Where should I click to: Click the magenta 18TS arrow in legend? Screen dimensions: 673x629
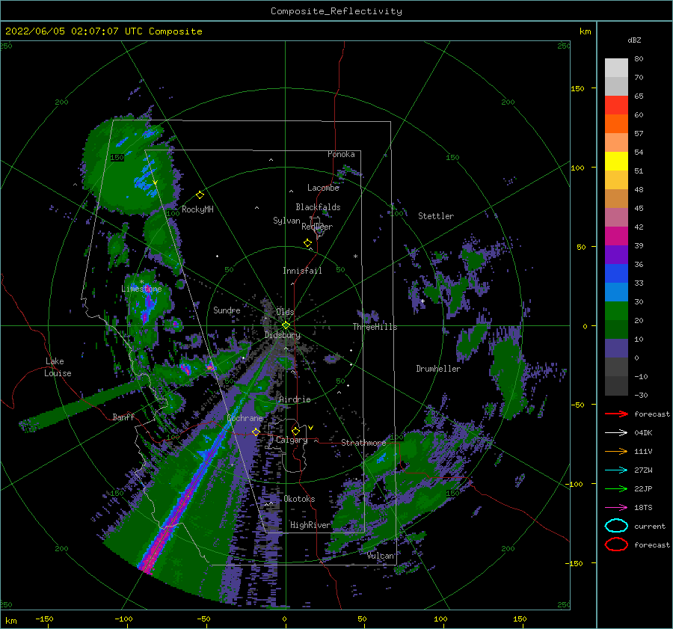coord(616,508)
